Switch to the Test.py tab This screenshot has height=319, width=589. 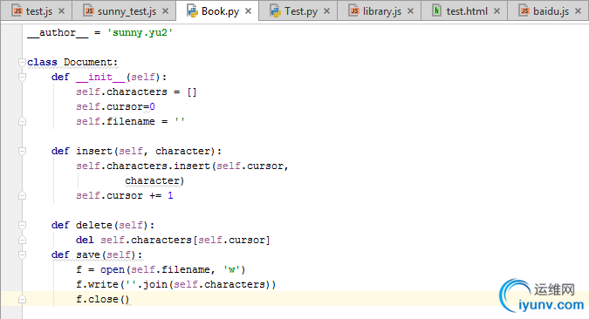[298, 11]
